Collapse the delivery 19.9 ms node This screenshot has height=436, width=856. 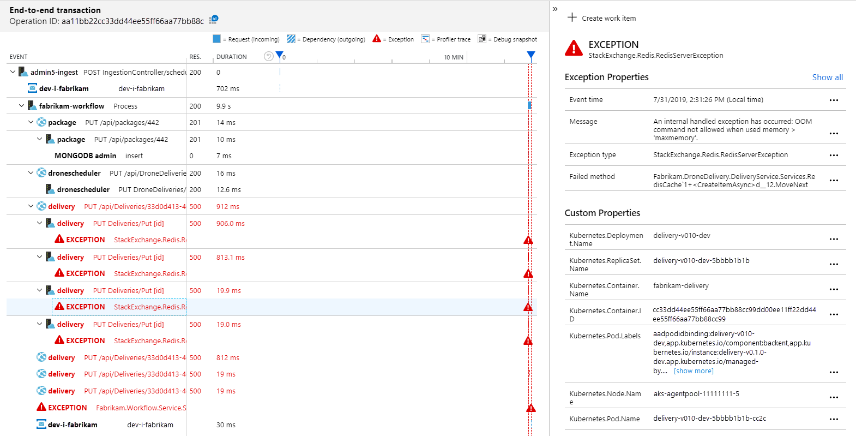click(x=40, y=290)
